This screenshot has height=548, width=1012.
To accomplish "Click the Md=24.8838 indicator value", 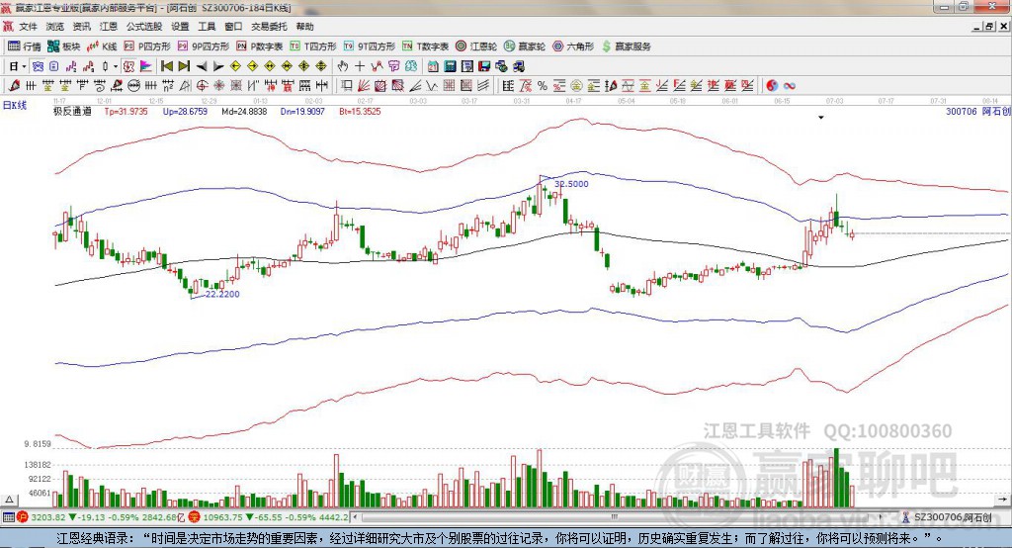I will click(x=244, y=111).
